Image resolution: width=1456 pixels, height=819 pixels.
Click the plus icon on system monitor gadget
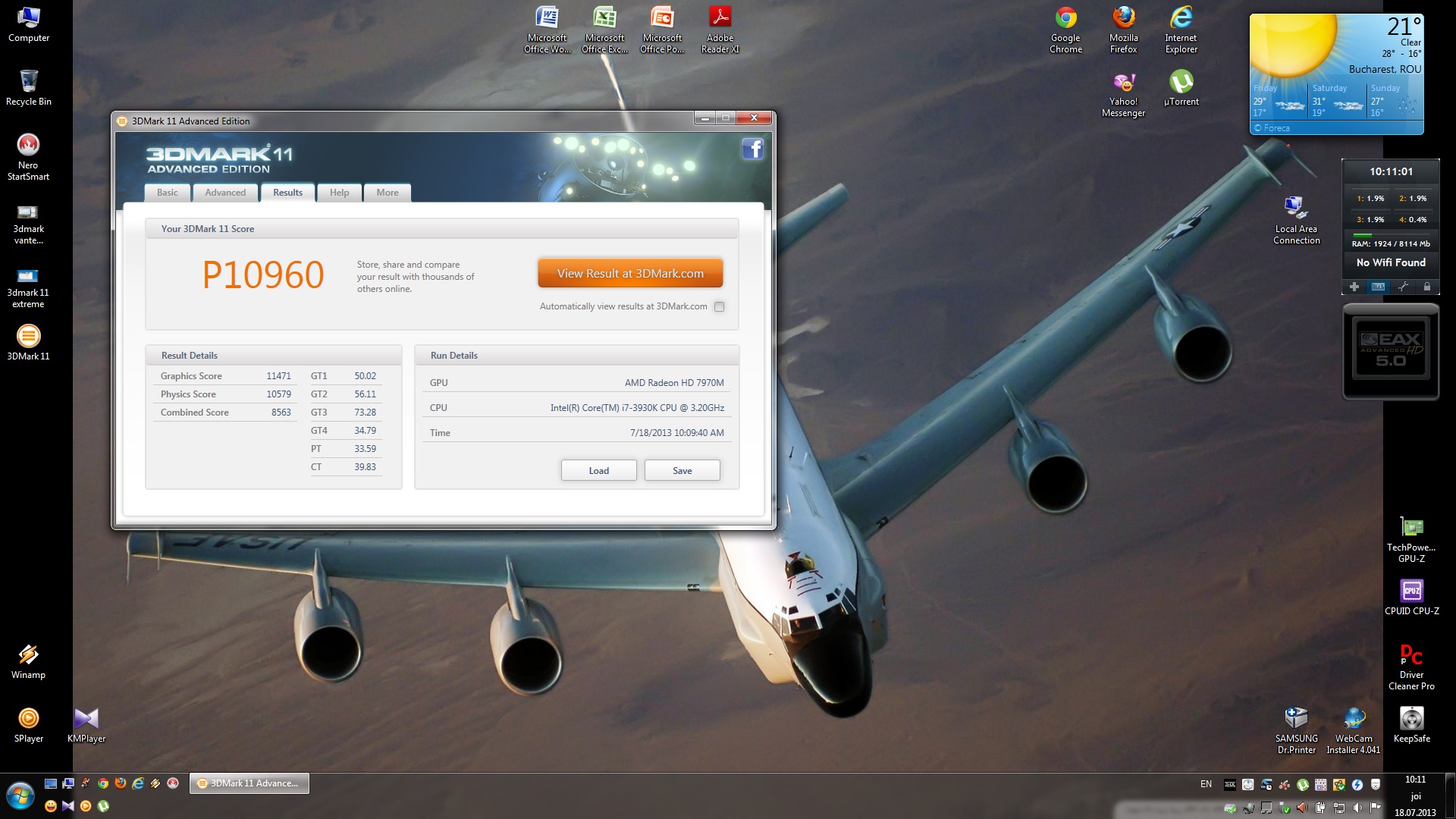tap(1354, 287)
